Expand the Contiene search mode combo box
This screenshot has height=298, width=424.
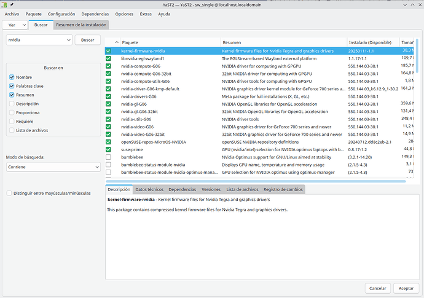tap(53, 167)
